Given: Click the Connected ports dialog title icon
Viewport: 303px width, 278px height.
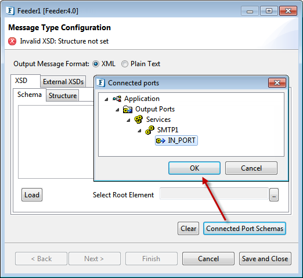Looking at the screenshot, I should [100, 83].
